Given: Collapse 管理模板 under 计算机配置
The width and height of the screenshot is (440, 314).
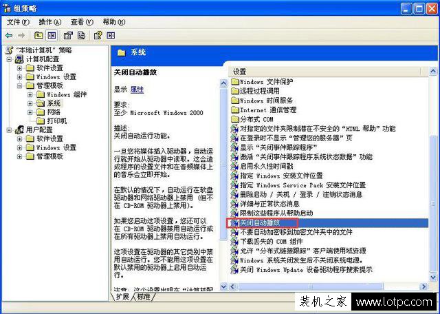Looking at the screenshot, I should tap(19, 86).
